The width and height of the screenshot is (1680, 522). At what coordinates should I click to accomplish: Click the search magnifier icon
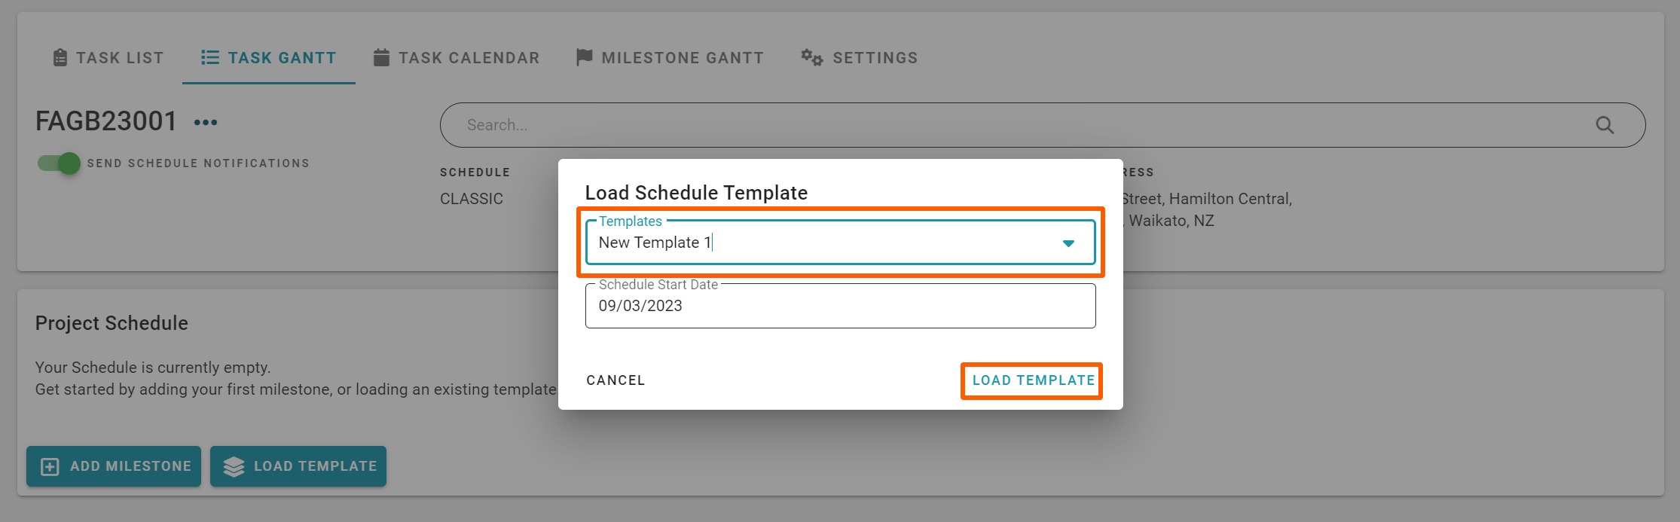click(1605, 125)
